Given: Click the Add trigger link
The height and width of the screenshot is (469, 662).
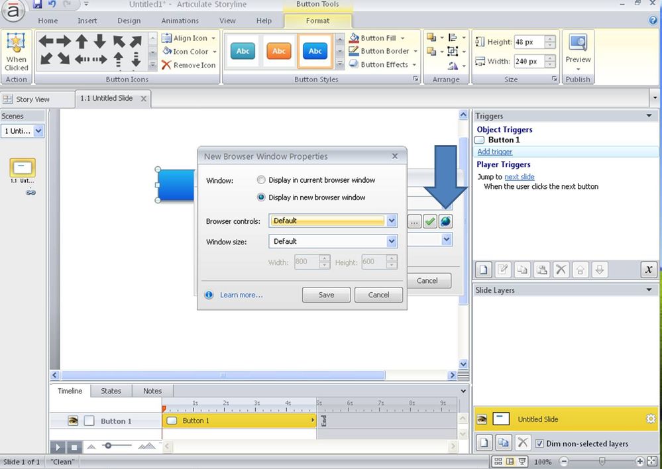Looking at the screenshot, I should coord(495,152).
